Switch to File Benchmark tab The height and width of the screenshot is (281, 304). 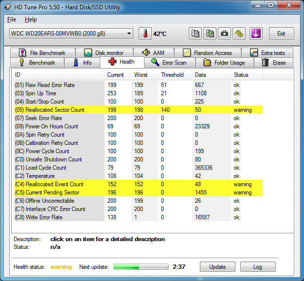point(43,53)
